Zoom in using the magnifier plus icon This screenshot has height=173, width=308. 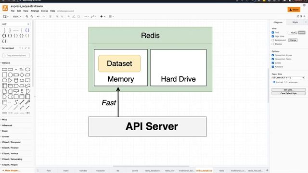[27, 17]
